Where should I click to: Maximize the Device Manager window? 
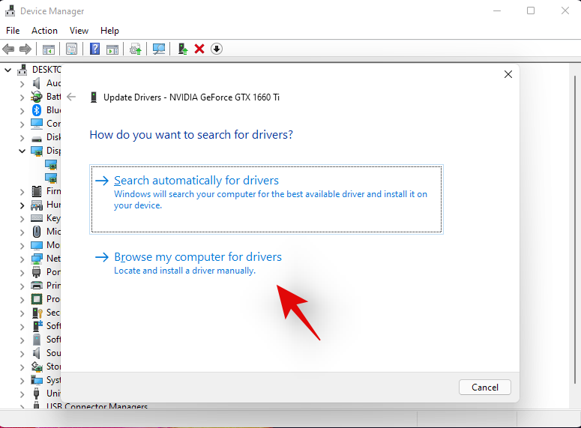click(x=531, y=10)
